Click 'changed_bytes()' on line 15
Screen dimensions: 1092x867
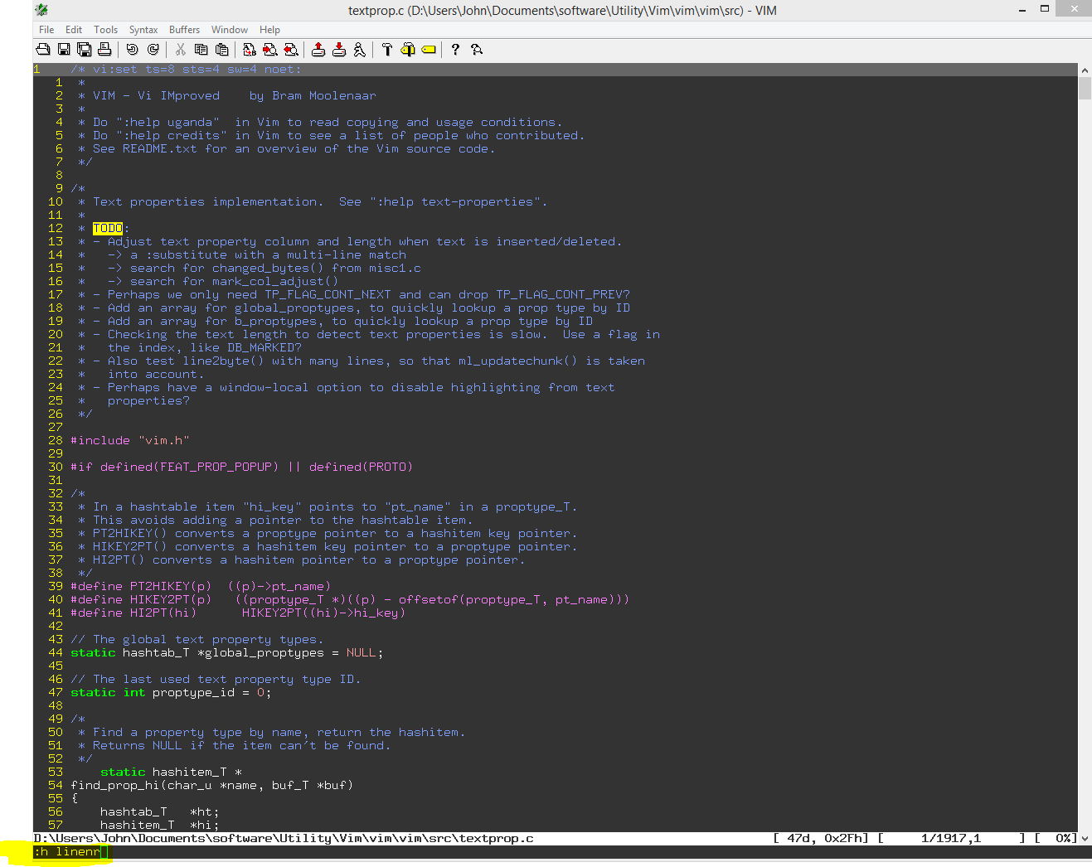click(268, 268)
